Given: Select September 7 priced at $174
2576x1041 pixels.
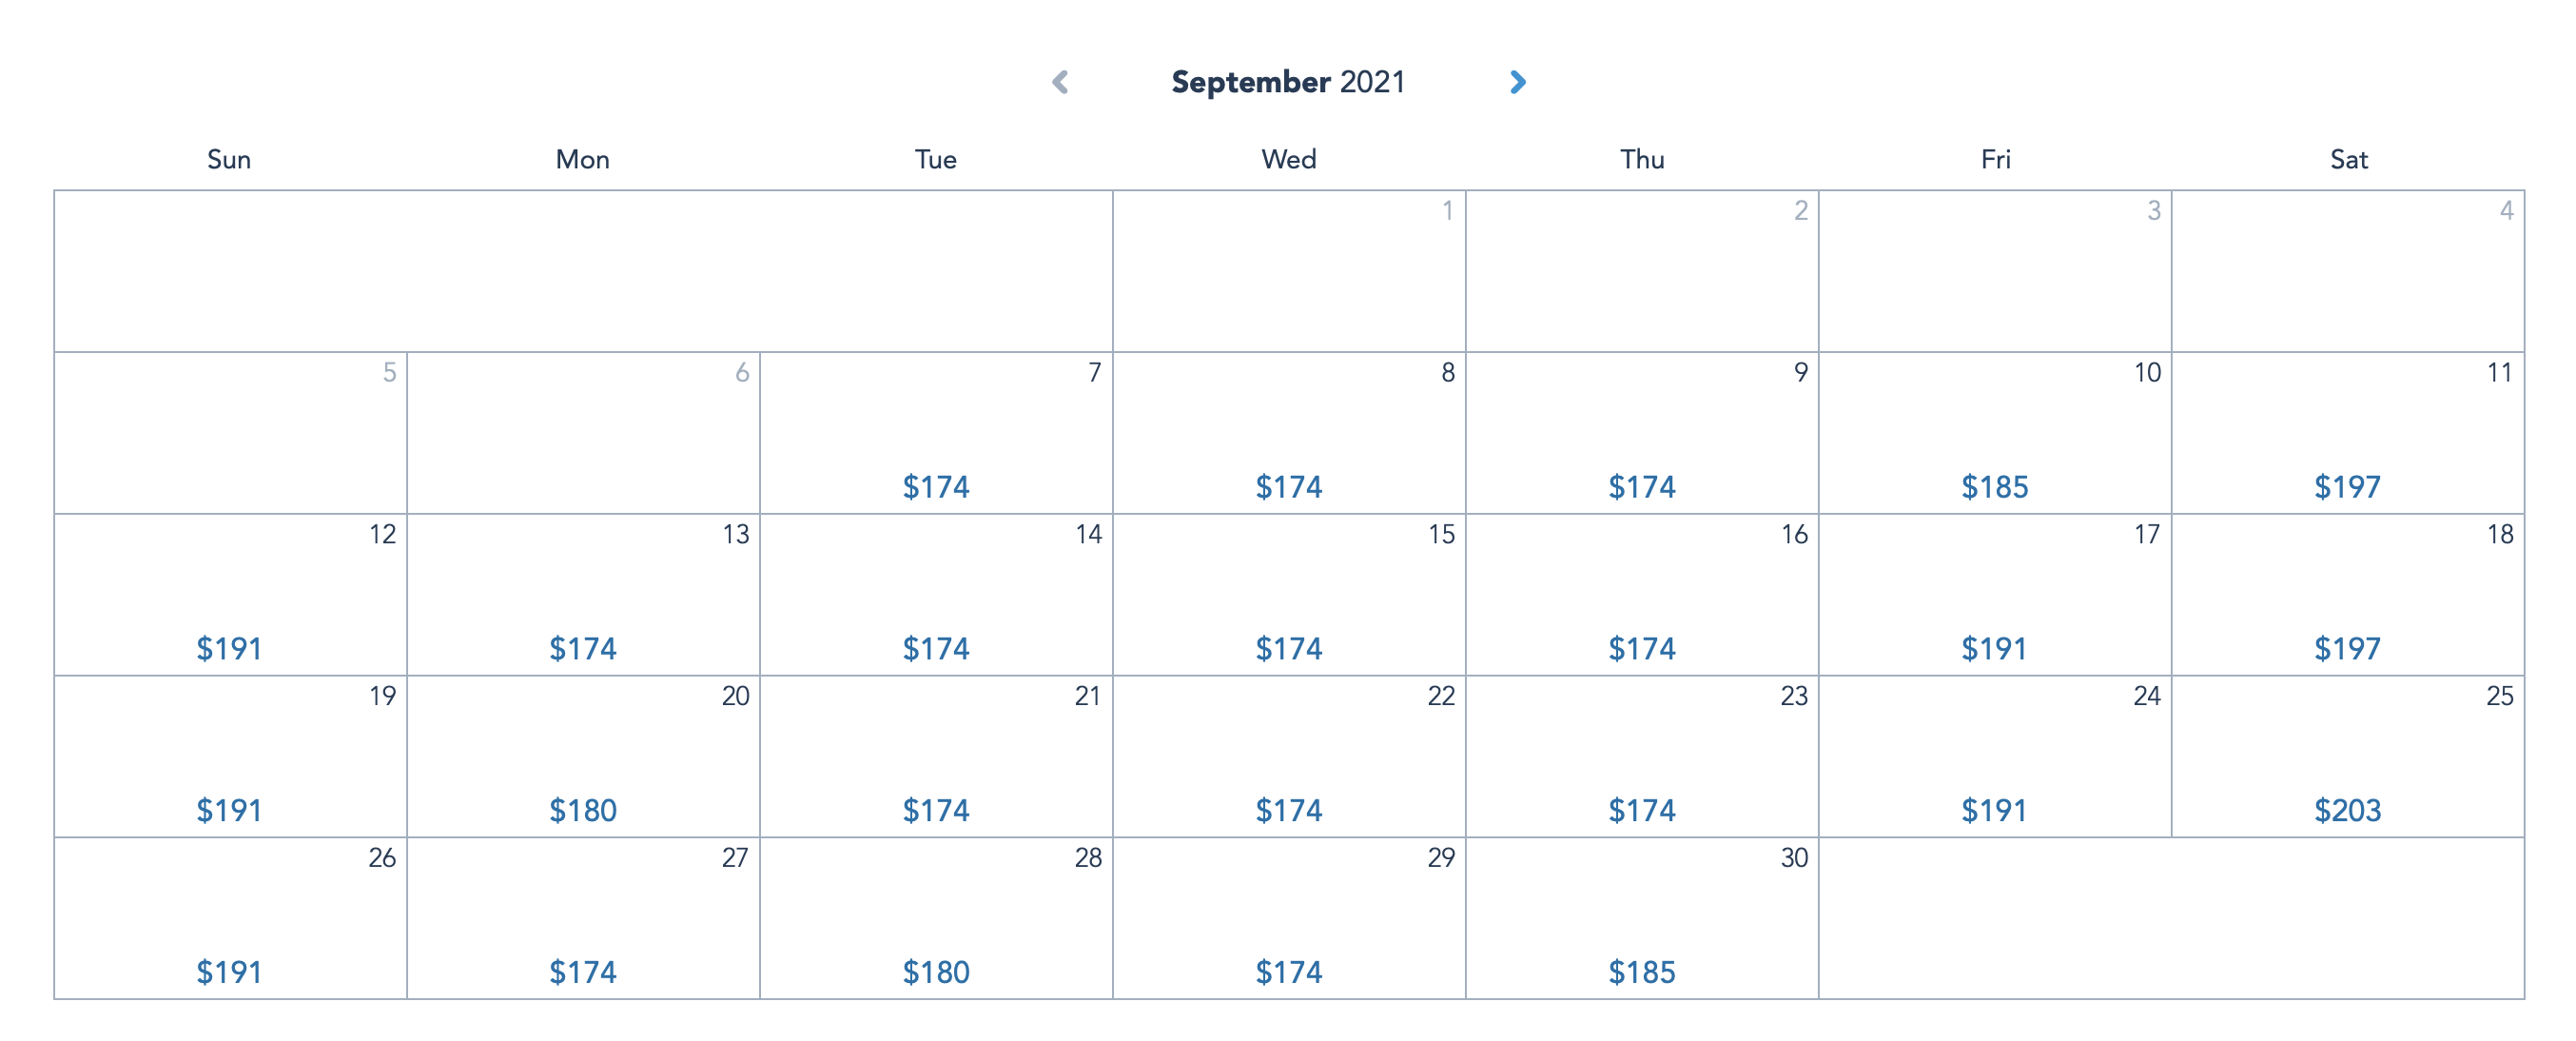Looking at the screenshot, I should (936, 433).
